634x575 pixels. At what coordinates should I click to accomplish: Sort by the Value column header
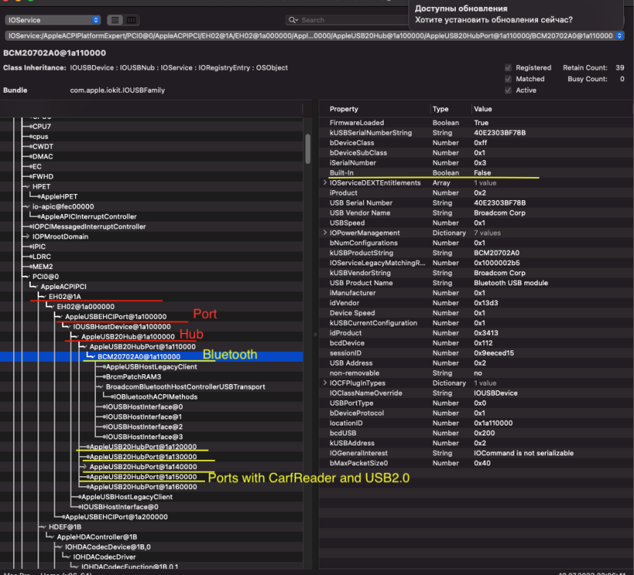pyautogui.click(x=483, y=109)
